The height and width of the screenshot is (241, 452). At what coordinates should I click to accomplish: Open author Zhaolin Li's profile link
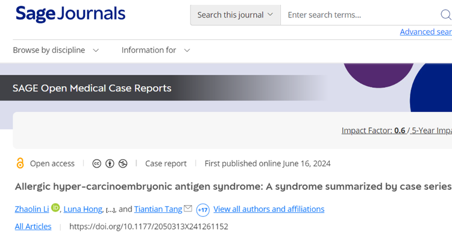32,209
